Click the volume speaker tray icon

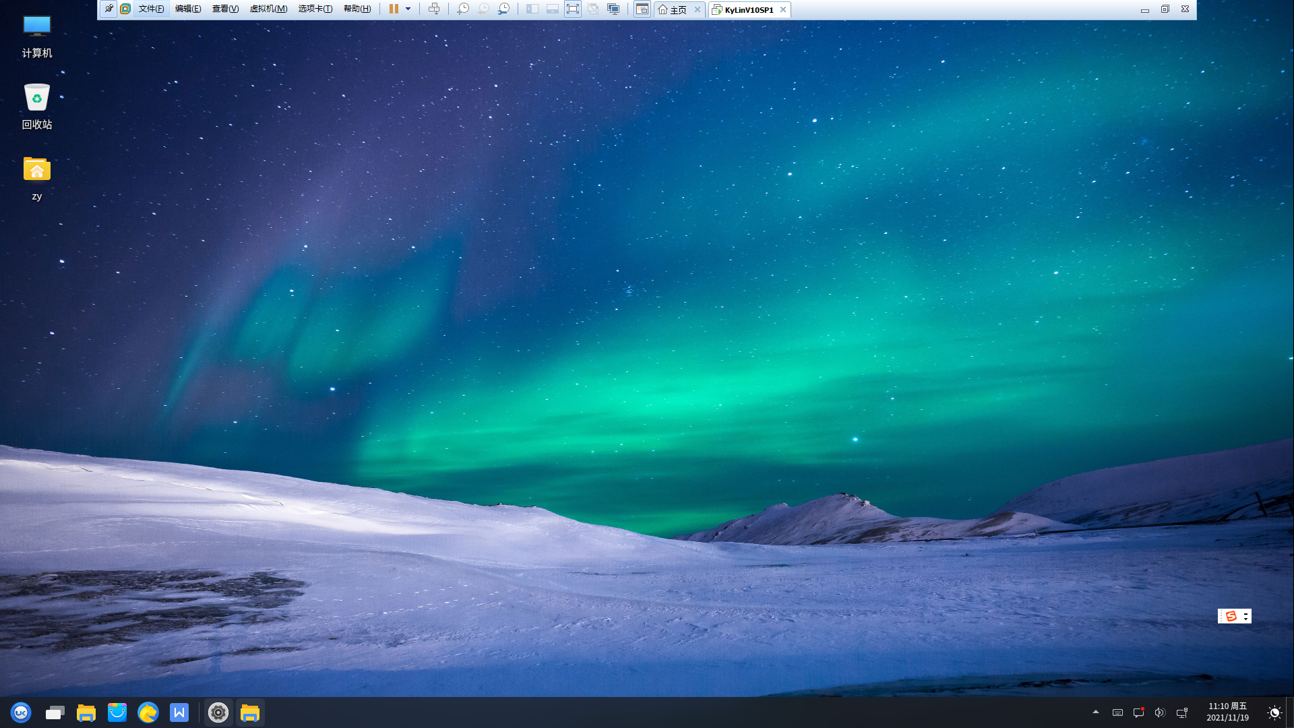point(1160,712)
